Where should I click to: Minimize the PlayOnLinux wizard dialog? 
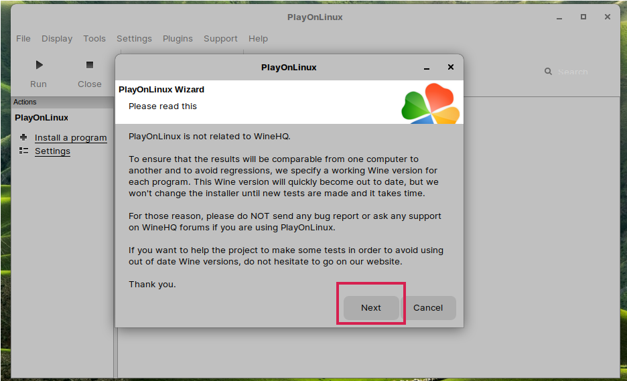point(427,68)
